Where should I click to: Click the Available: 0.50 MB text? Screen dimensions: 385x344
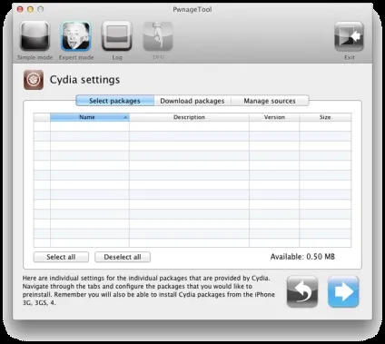click(302, 257)
